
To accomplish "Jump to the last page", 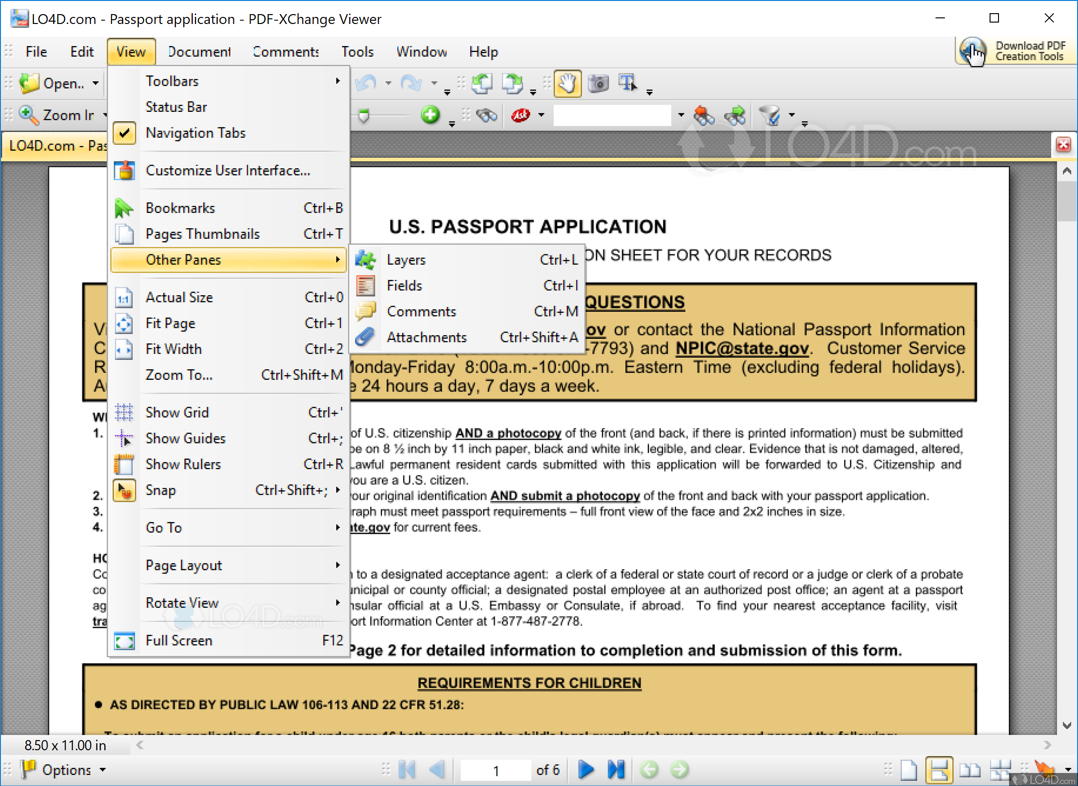I will point(616,770).
